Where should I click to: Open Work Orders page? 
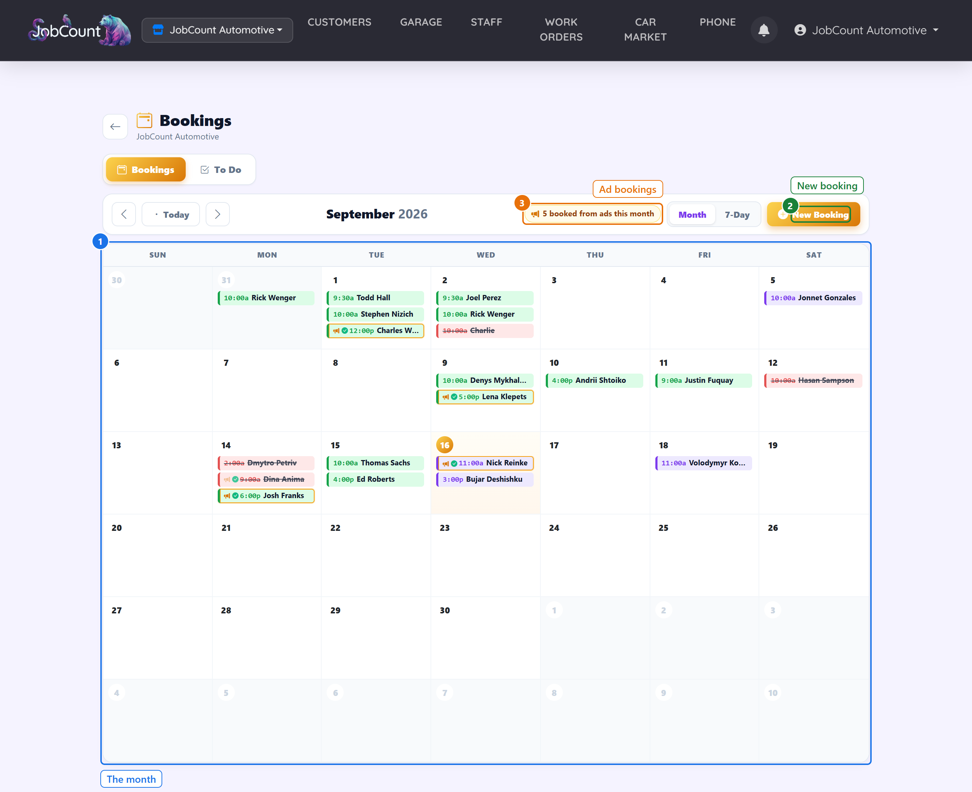click(561, 30)
